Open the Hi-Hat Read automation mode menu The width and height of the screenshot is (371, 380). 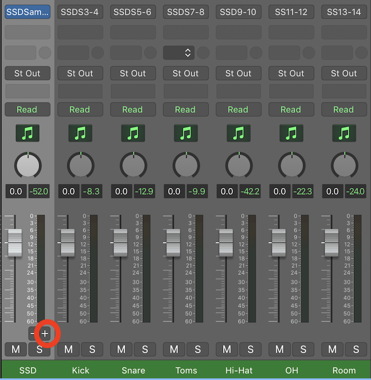[x=239, y=110]
